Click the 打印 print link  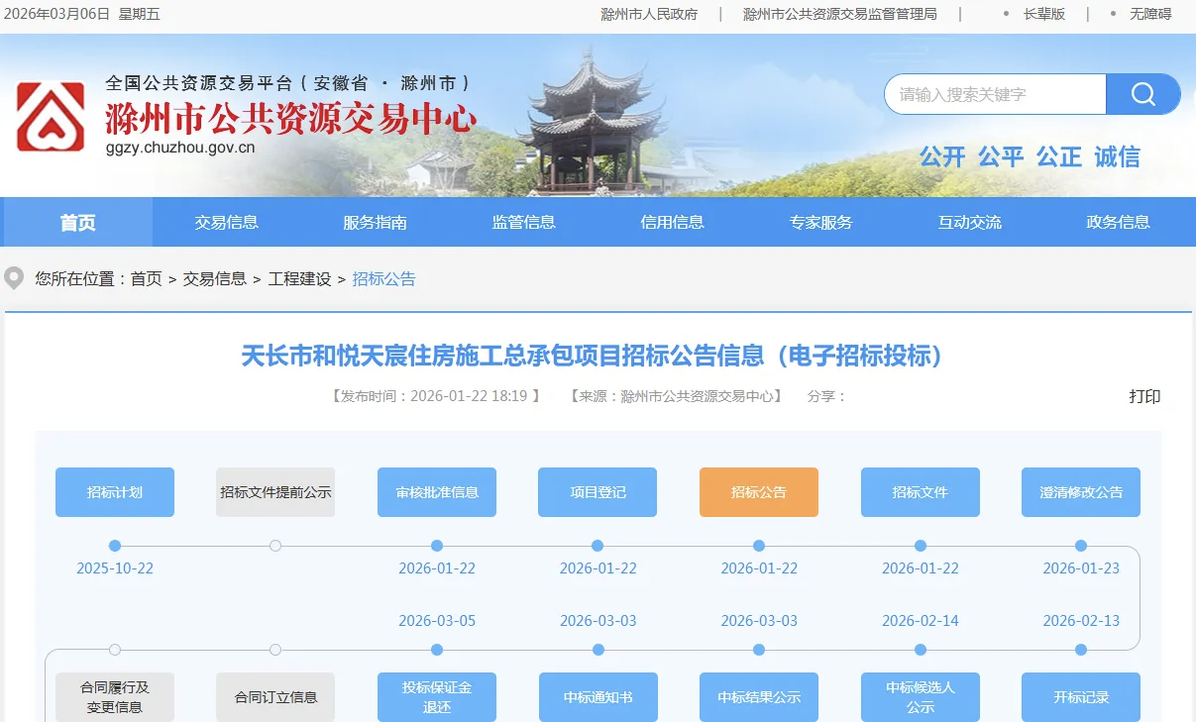click(x=1144, y=396)
